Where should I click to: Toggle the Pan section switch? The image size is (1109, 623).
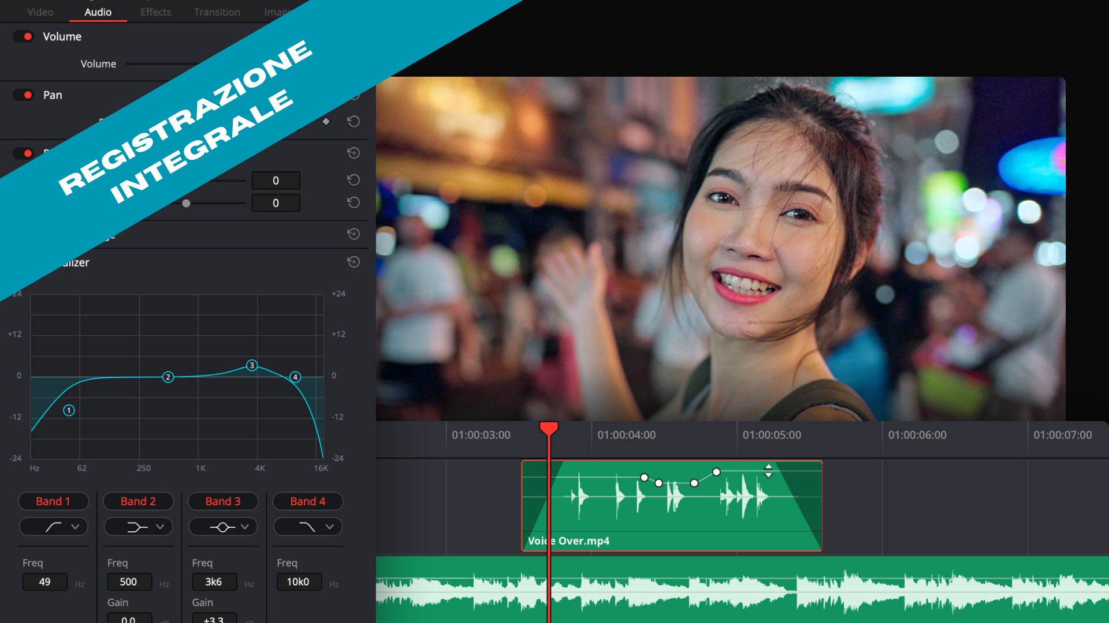[24, 95]
